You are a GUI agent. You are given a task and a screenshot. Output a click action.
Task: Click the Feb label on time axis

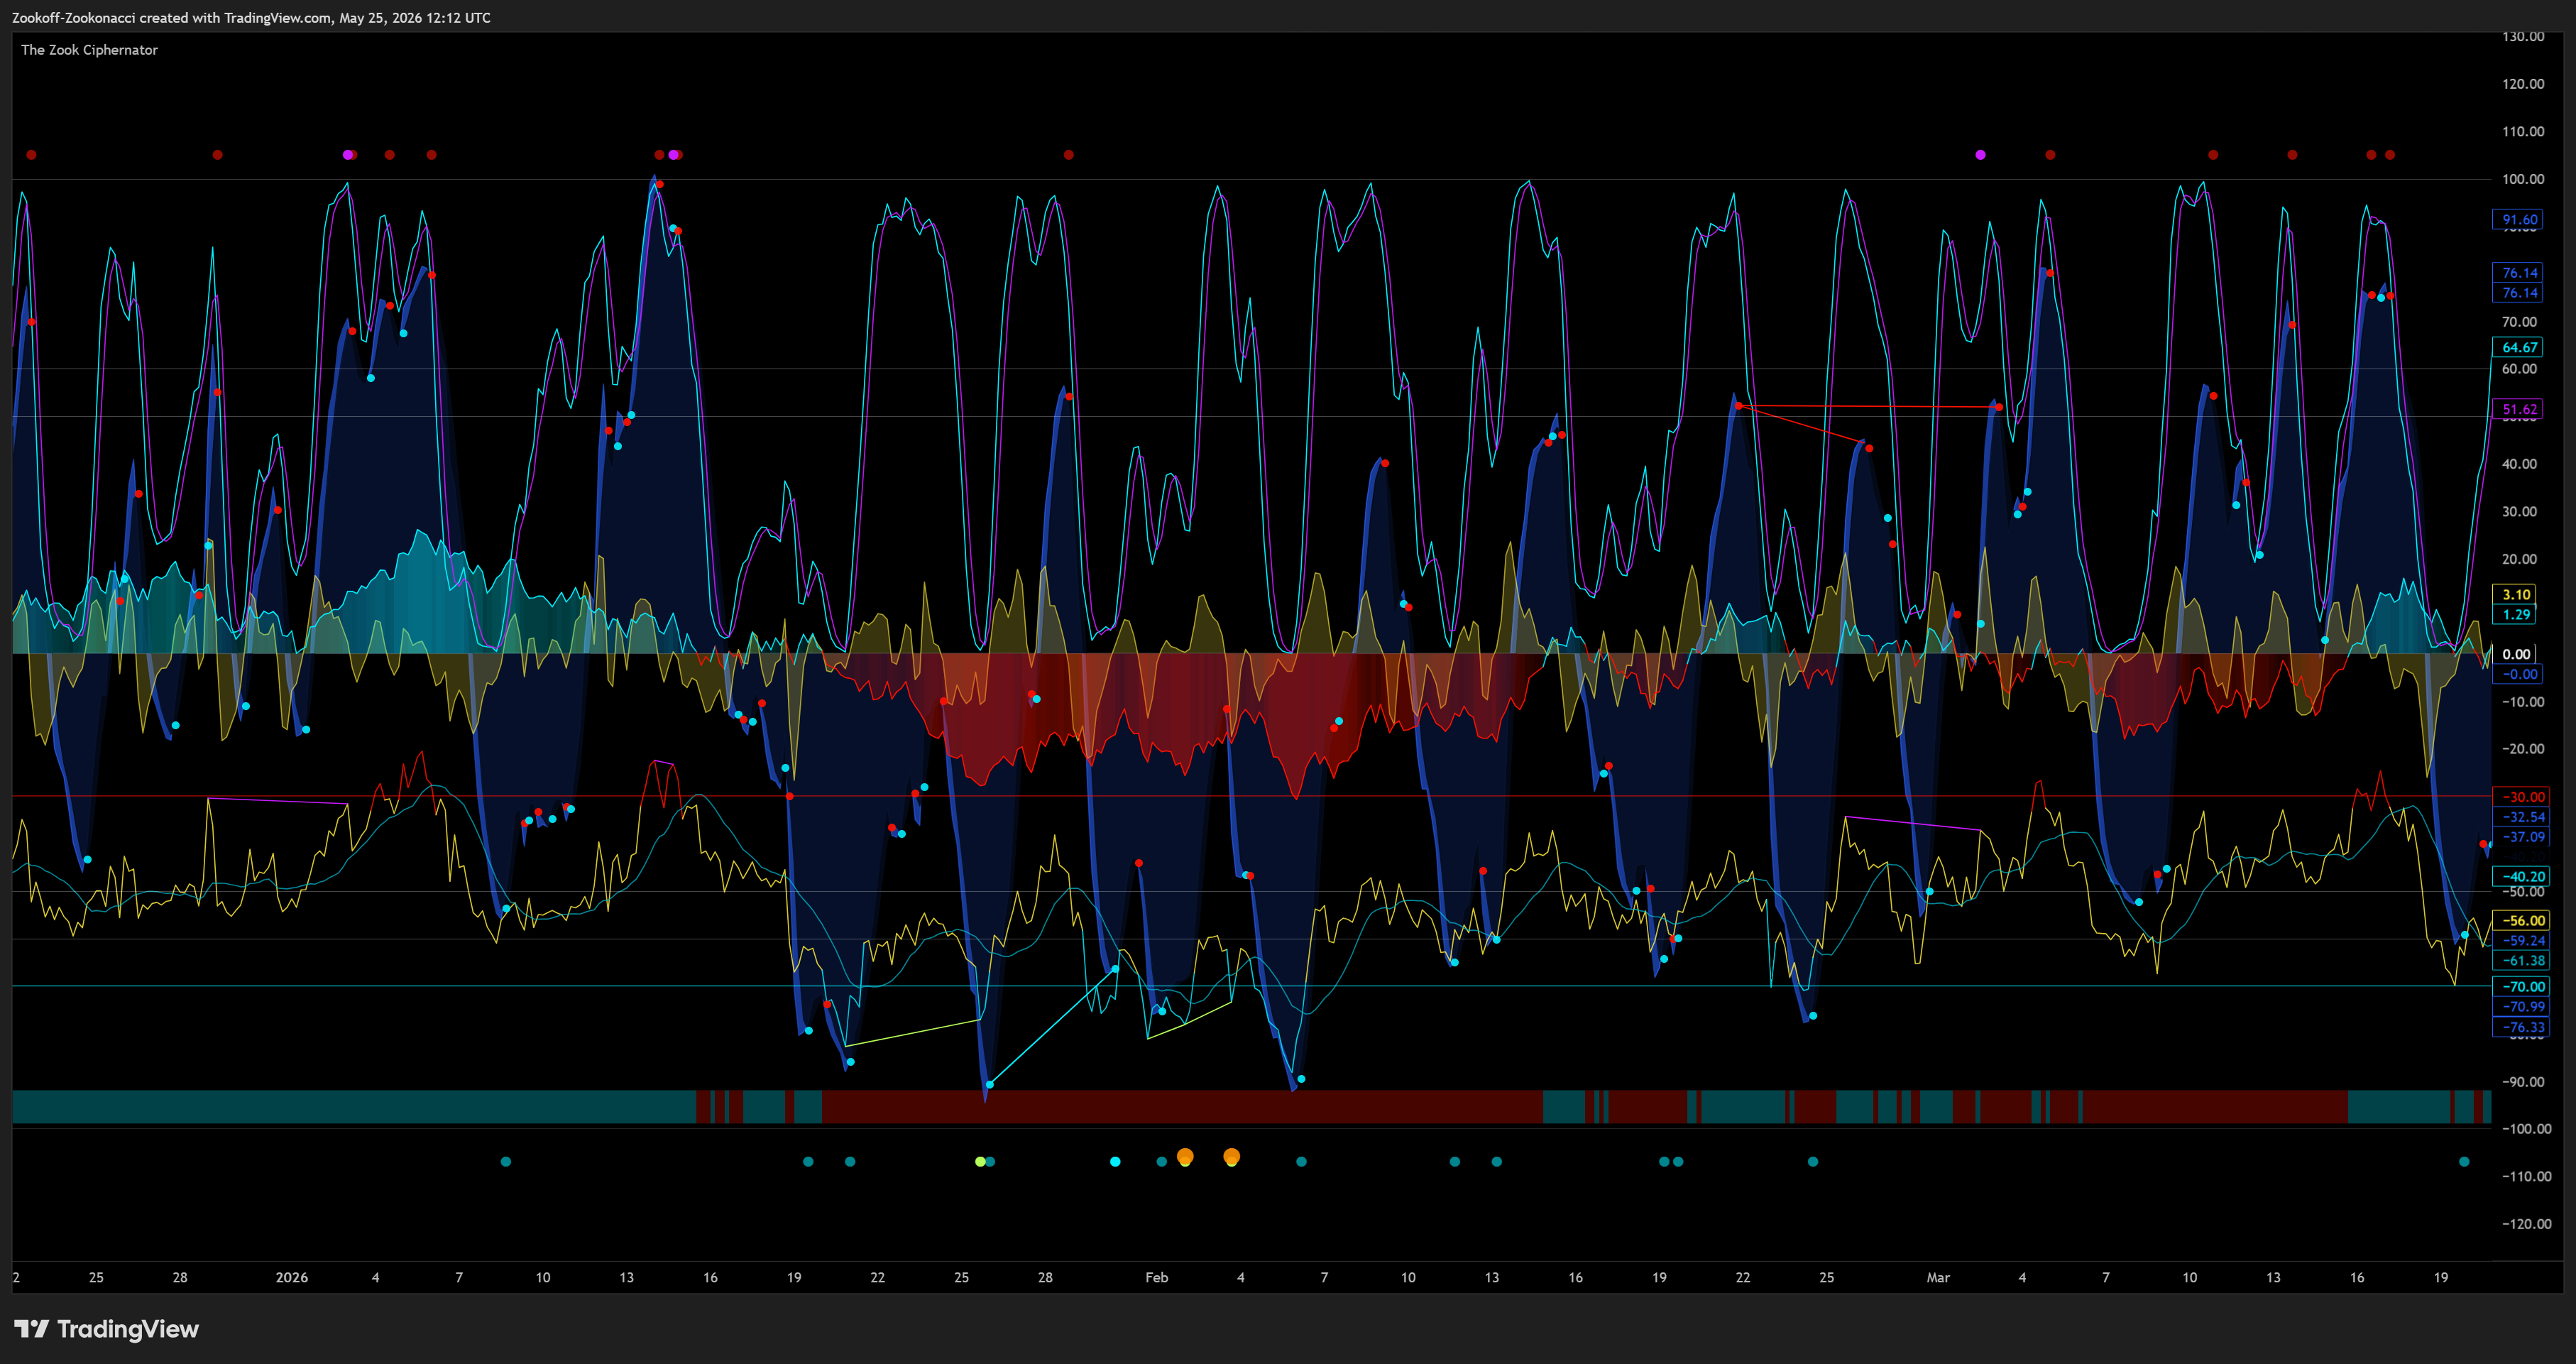[1156, 1277]
